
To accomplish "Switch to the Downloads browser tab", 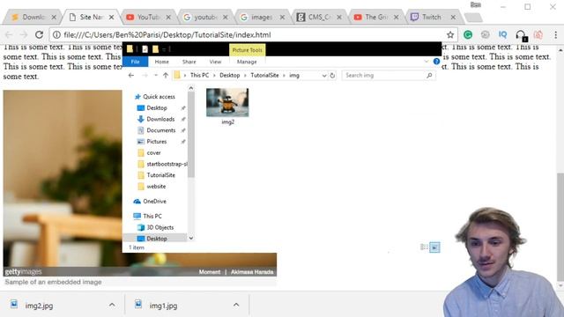I will click(33, 17).
